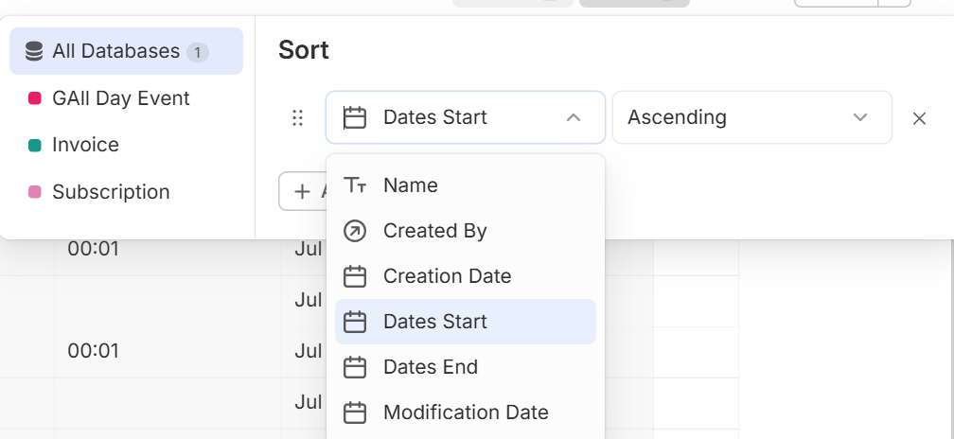This screenshot has width=954, height=439.
Task: Click the arrow icon beside Created By
Action: 355,231
